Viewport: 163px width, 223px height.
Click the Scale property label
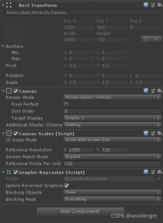(11, 82)
